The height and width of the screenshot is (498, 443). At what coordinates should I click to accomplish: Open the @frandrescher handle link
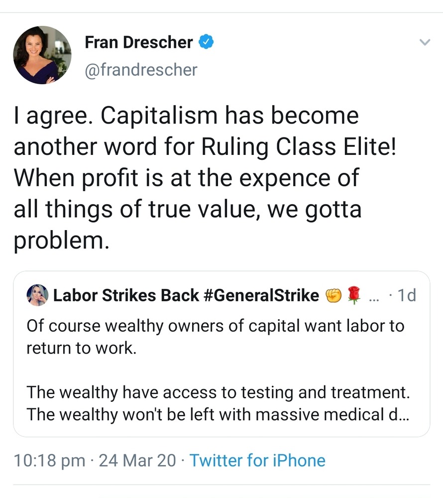click(141, 70)
